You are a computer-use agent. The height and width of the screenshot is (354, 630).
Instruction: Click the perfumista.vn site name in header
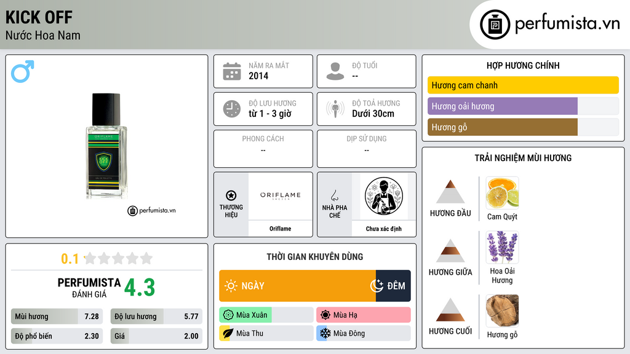567,23
